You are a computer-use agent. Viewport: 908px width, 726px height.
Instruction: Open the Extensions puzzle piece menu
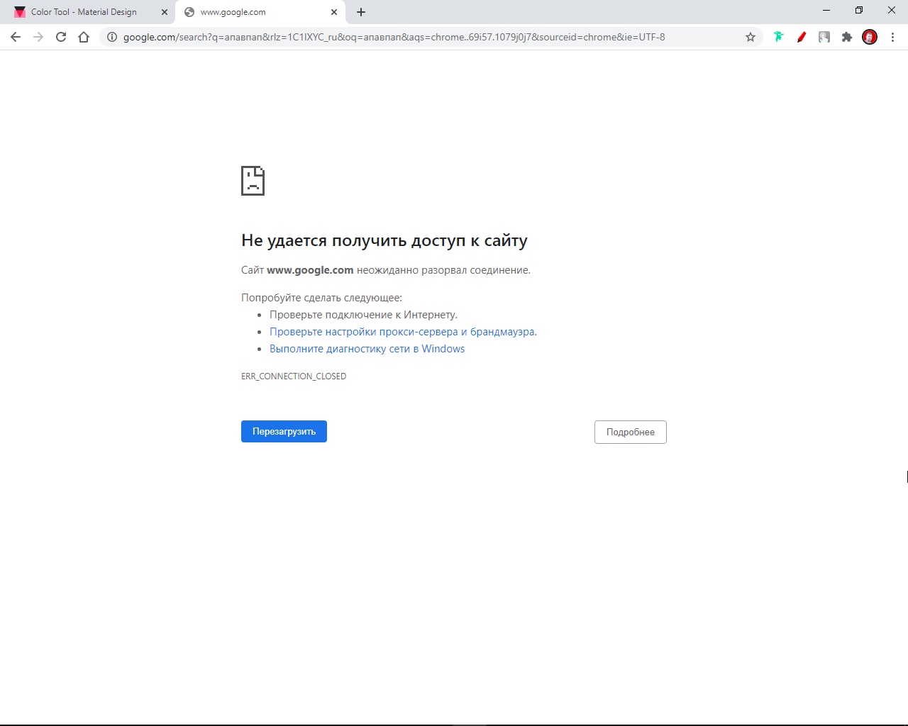pyautogui.click(x=847, y=37)
